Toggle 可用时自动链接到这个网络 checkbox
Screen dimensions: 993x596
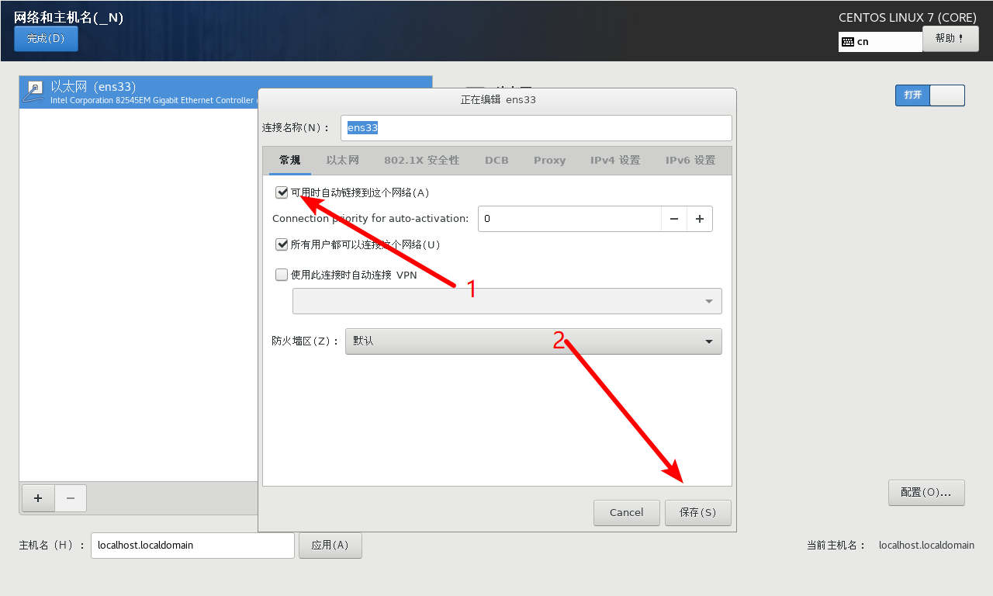click(282, 192)
